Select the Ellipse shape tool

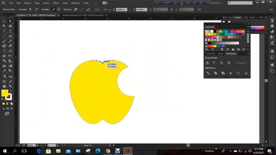(x=10, y=36)
